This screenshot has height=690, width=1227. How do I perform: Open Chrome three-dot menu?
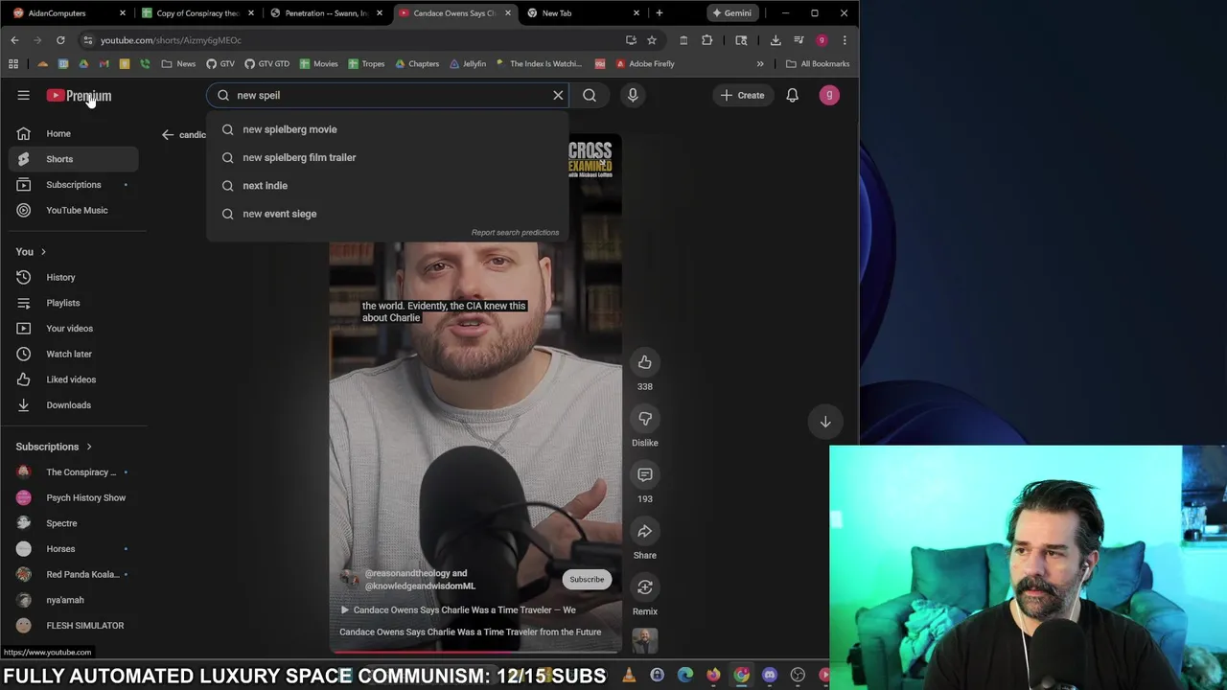pos(845,40)
